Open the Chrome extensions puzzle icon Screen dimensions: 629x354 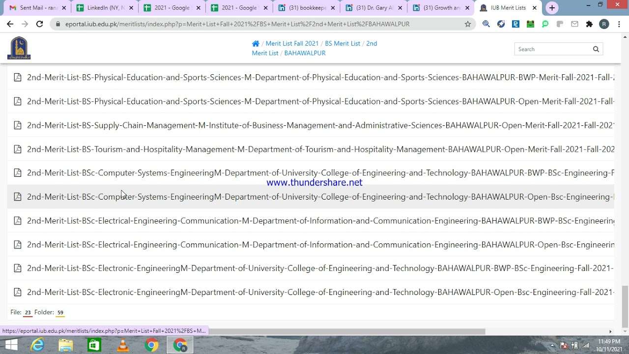click(x=590, y=24)
